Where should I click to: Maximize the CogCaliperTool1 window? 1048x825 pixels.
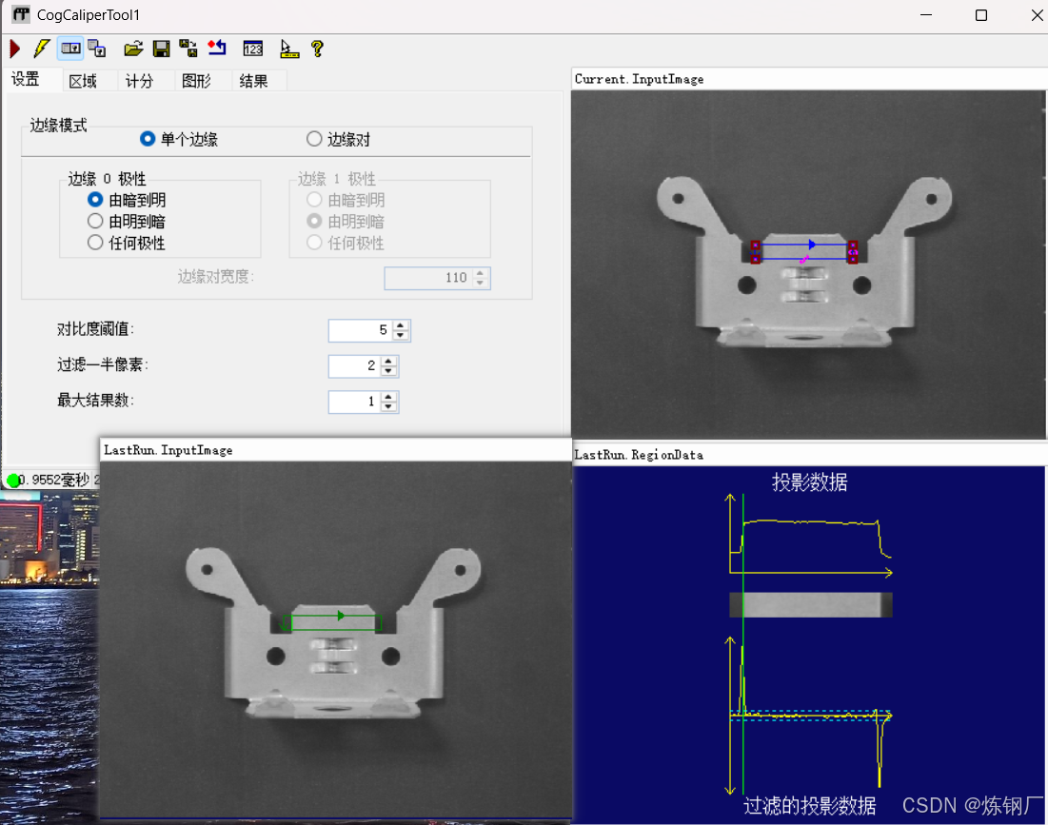tap(981, 14)
